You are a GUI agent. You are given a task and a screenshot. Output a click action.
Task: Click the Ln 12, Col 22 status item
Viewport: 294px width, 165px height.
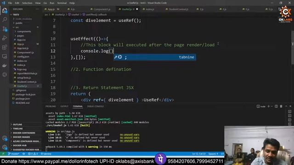[199, 154]
